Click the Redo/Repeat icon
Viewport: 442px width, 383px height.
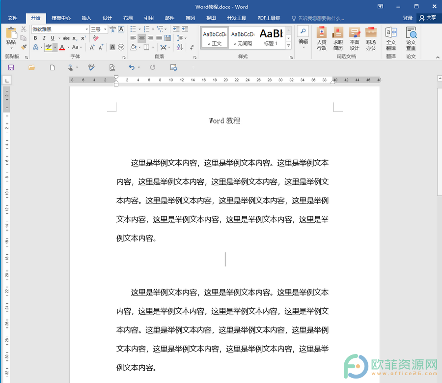tap(153, 67)
